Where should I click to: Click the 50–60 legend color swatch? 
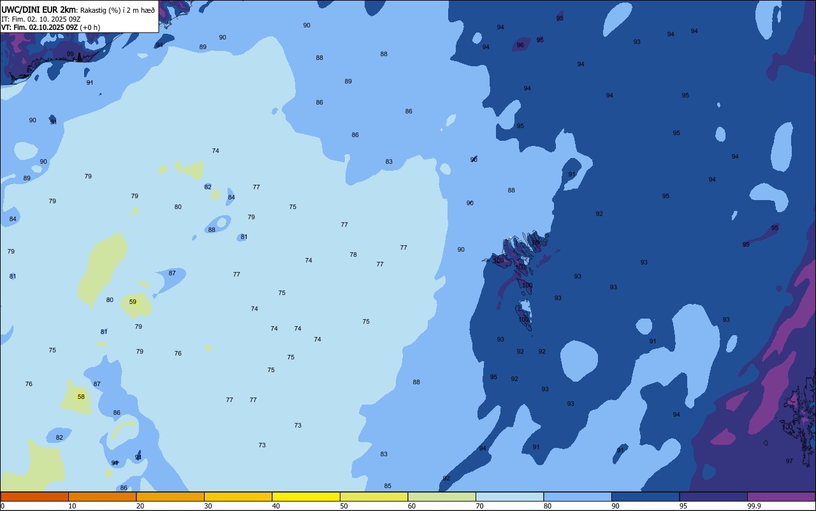tap(374, 496)
